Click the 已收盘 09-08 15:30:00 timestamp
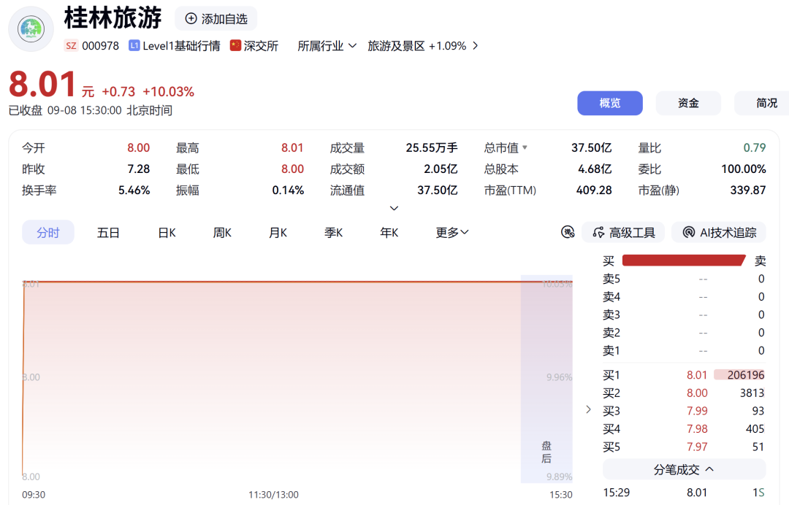 91,110
